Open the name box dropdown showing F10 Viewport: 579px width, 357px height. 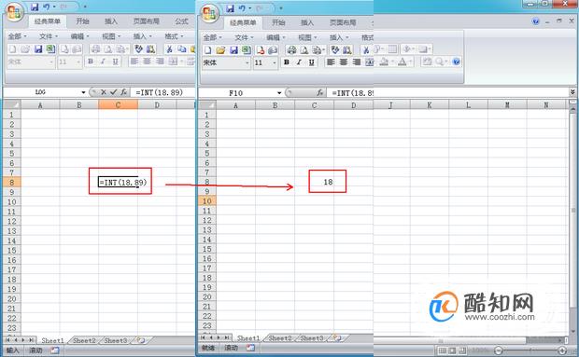coord(279,93)
